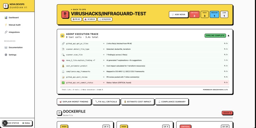The height and width of the screenshot is (128, 256).
Task: Click the github_api.get_pr_files link icon
Action: point(63,43)
